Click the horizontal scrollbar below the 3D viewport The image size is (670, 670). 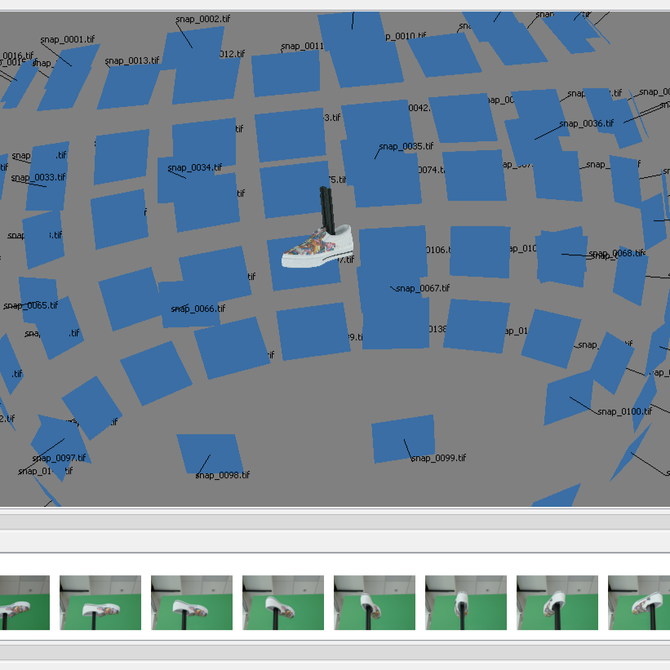pos(335,522)
